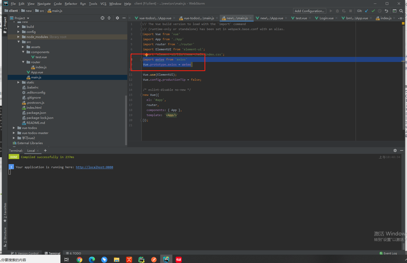This screenshot has width=407, height=263.
Task: Click the Stop run icon
Action: [351, 11]
